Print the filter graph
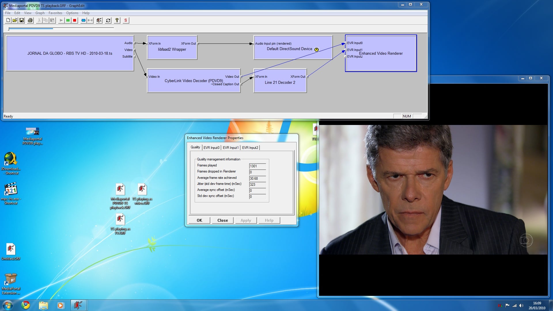 pyautogui.click(x=30, y=20)
